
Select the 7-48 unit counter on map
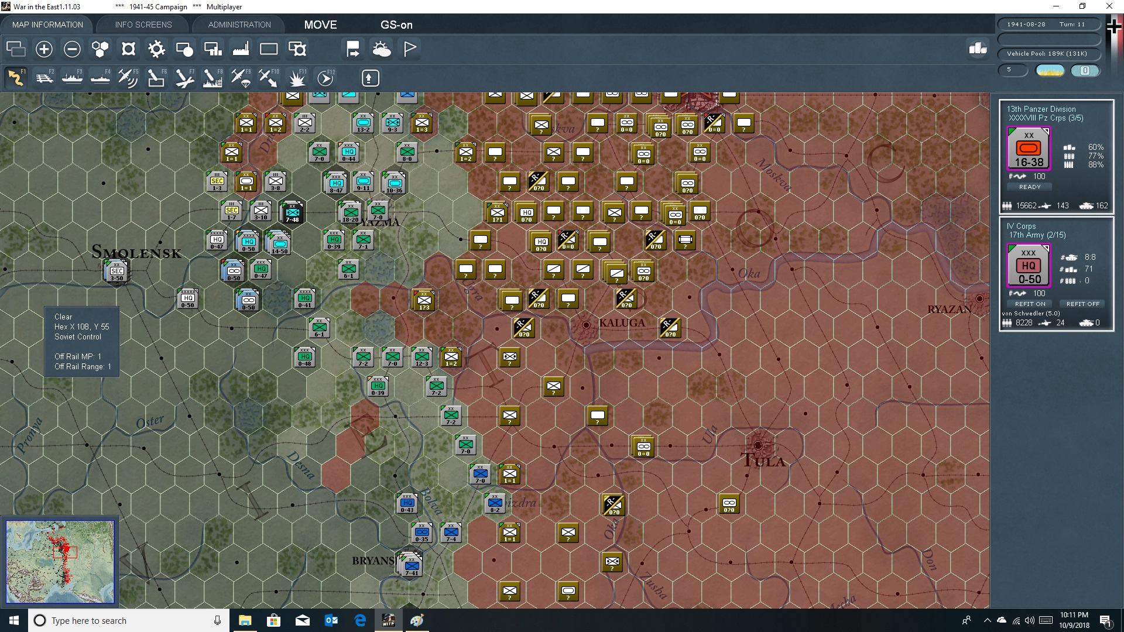[x=292, y=212]
